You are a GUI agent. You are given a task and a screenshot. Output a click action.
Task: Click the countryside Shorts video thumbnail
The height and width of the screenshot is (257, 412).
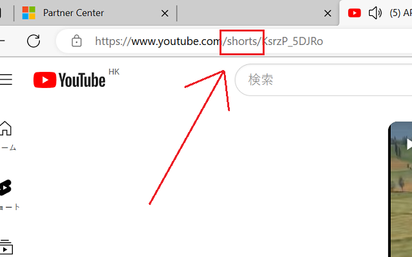click(400, 190)
